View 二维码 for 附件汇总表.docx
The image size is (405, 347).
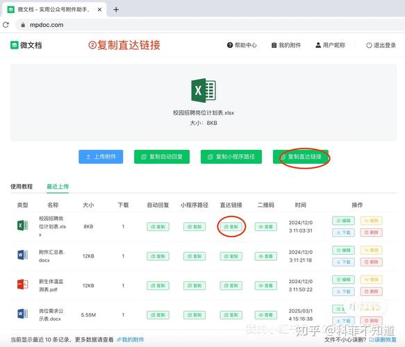tap(266, 256)
